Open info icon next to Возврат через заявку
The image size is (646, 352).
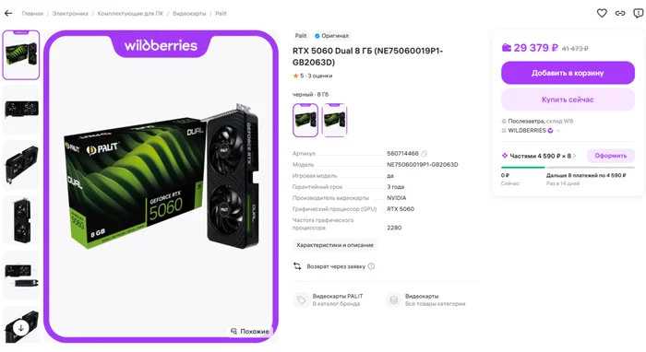pyautogui.click(x=371, y=266)
